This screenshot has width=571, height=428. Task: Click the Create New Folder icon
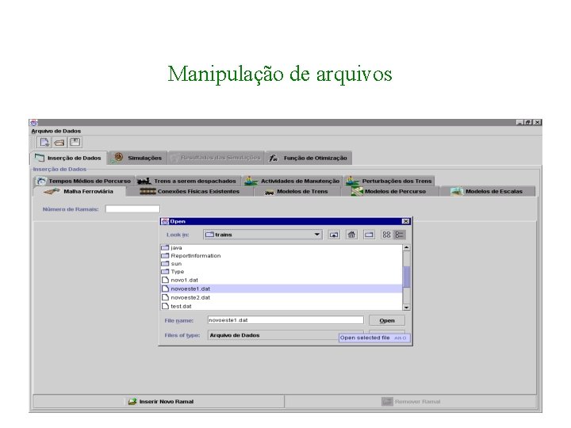click(369, 235)
